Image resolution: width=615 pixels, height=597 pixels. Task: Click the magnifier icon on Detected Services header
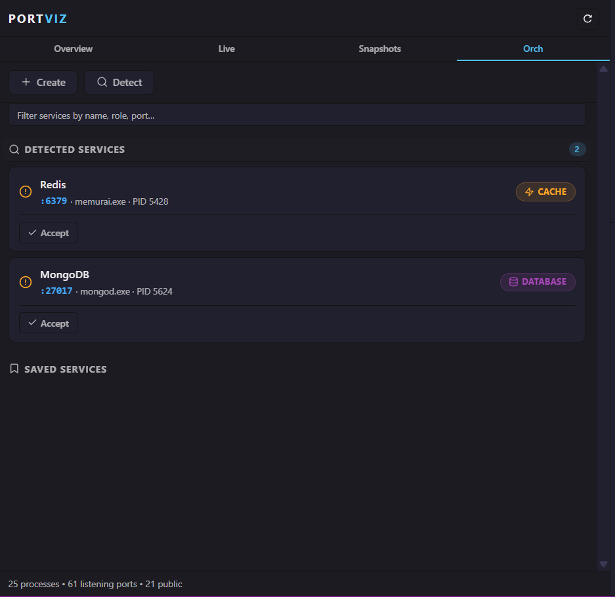[14, 149]
